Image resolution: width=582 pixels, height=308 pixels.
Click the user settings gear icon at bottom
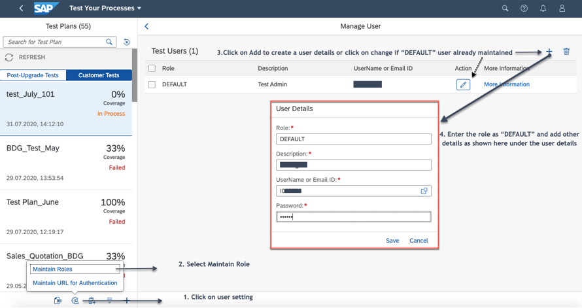pos(75,301)
